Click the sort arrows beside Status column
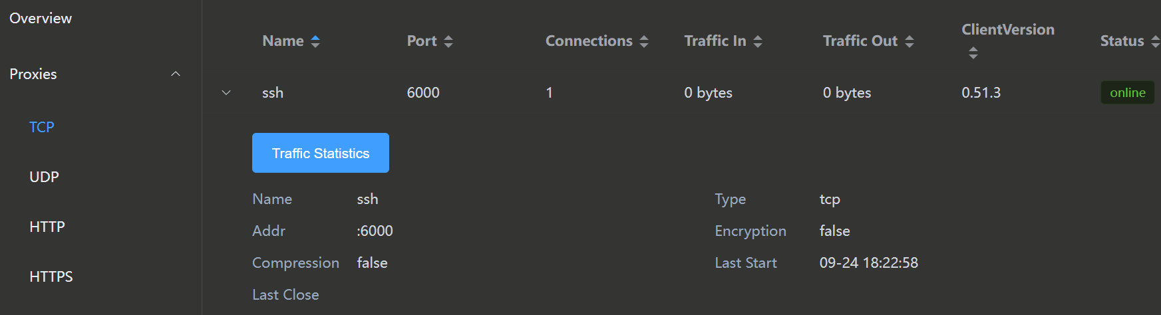The width and height of the screenshot is (1161, 315). coord(1155,41)
